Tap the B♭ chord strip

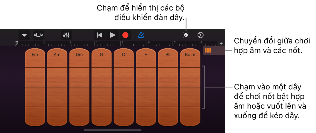coord(168,87)
